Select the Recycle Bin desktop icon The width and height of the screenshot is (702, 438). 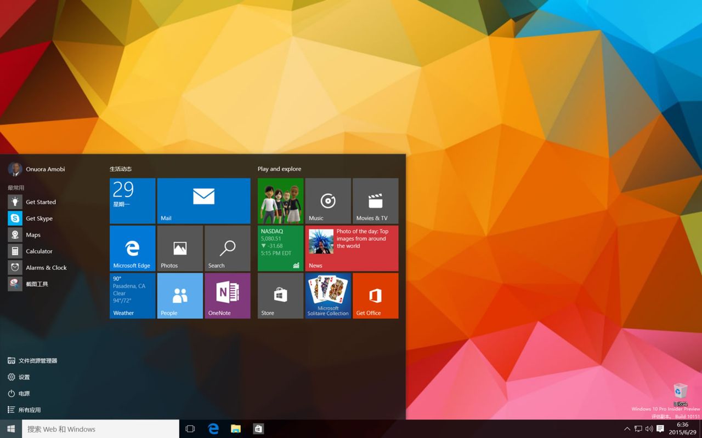pyautogui.click(x=680, y=394)
